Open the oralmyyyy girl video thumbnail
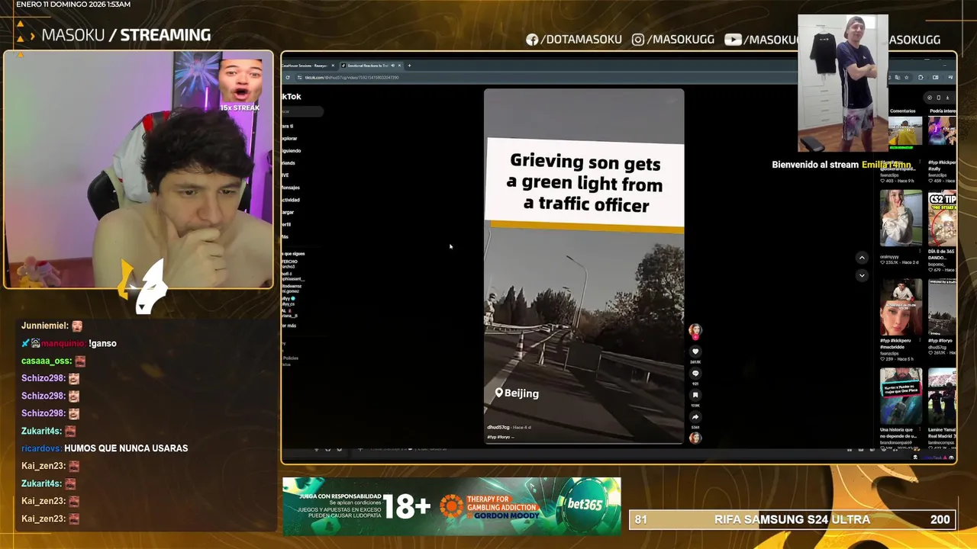The width and height of the screenshot is (977, 549). (901, 217)
